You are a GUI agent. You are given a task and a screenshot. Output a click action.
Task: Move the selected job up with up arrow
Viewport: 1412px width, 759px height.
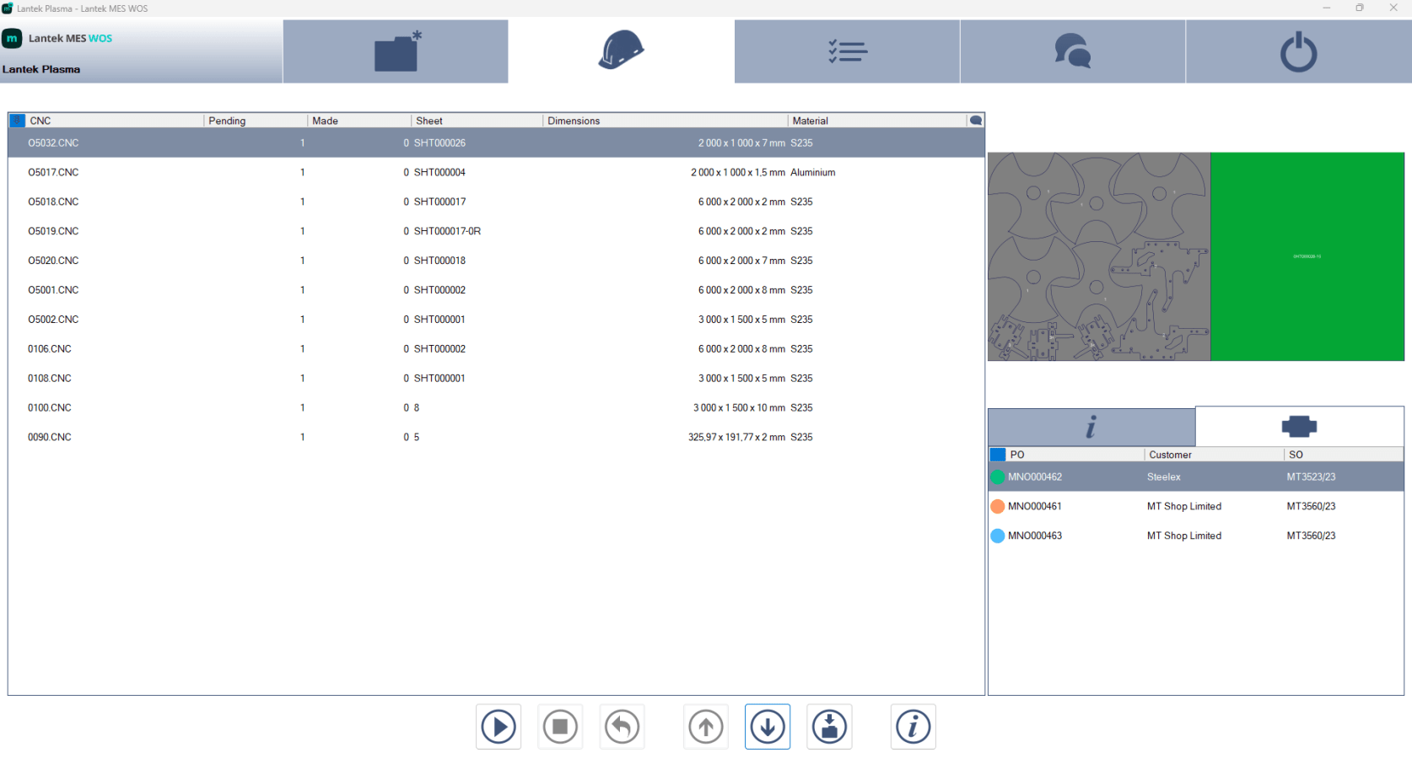point(706,726)
